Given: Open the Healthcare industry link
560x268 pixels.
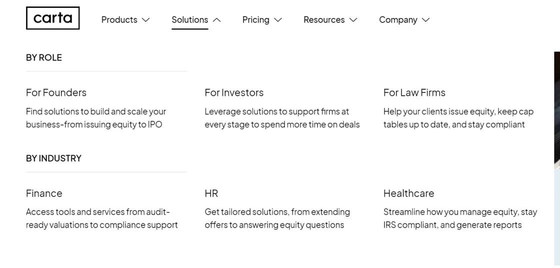Looking at the screenshot, I should pyautogui.click(x=408, y=194).
